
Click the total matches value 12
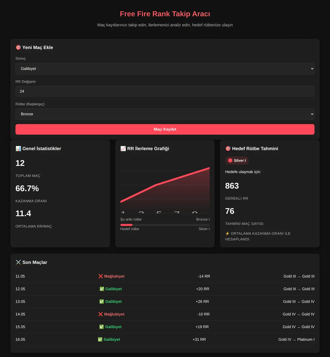click(x=20, y=163)
